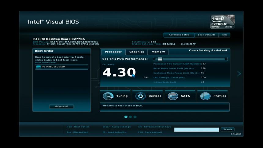Click the Processor i7-3770K info line
263x148 pixels.
[x=66, y=44]
